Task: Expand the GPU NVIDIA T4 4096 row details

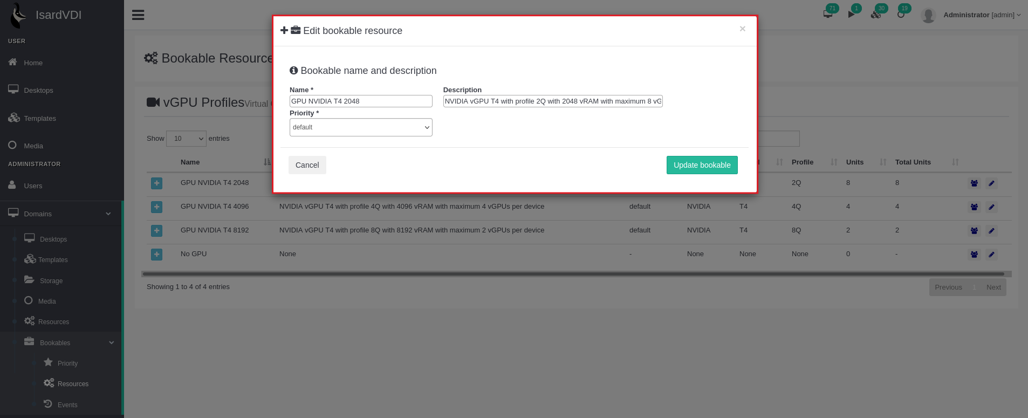Action: click(x=156, y=207)
